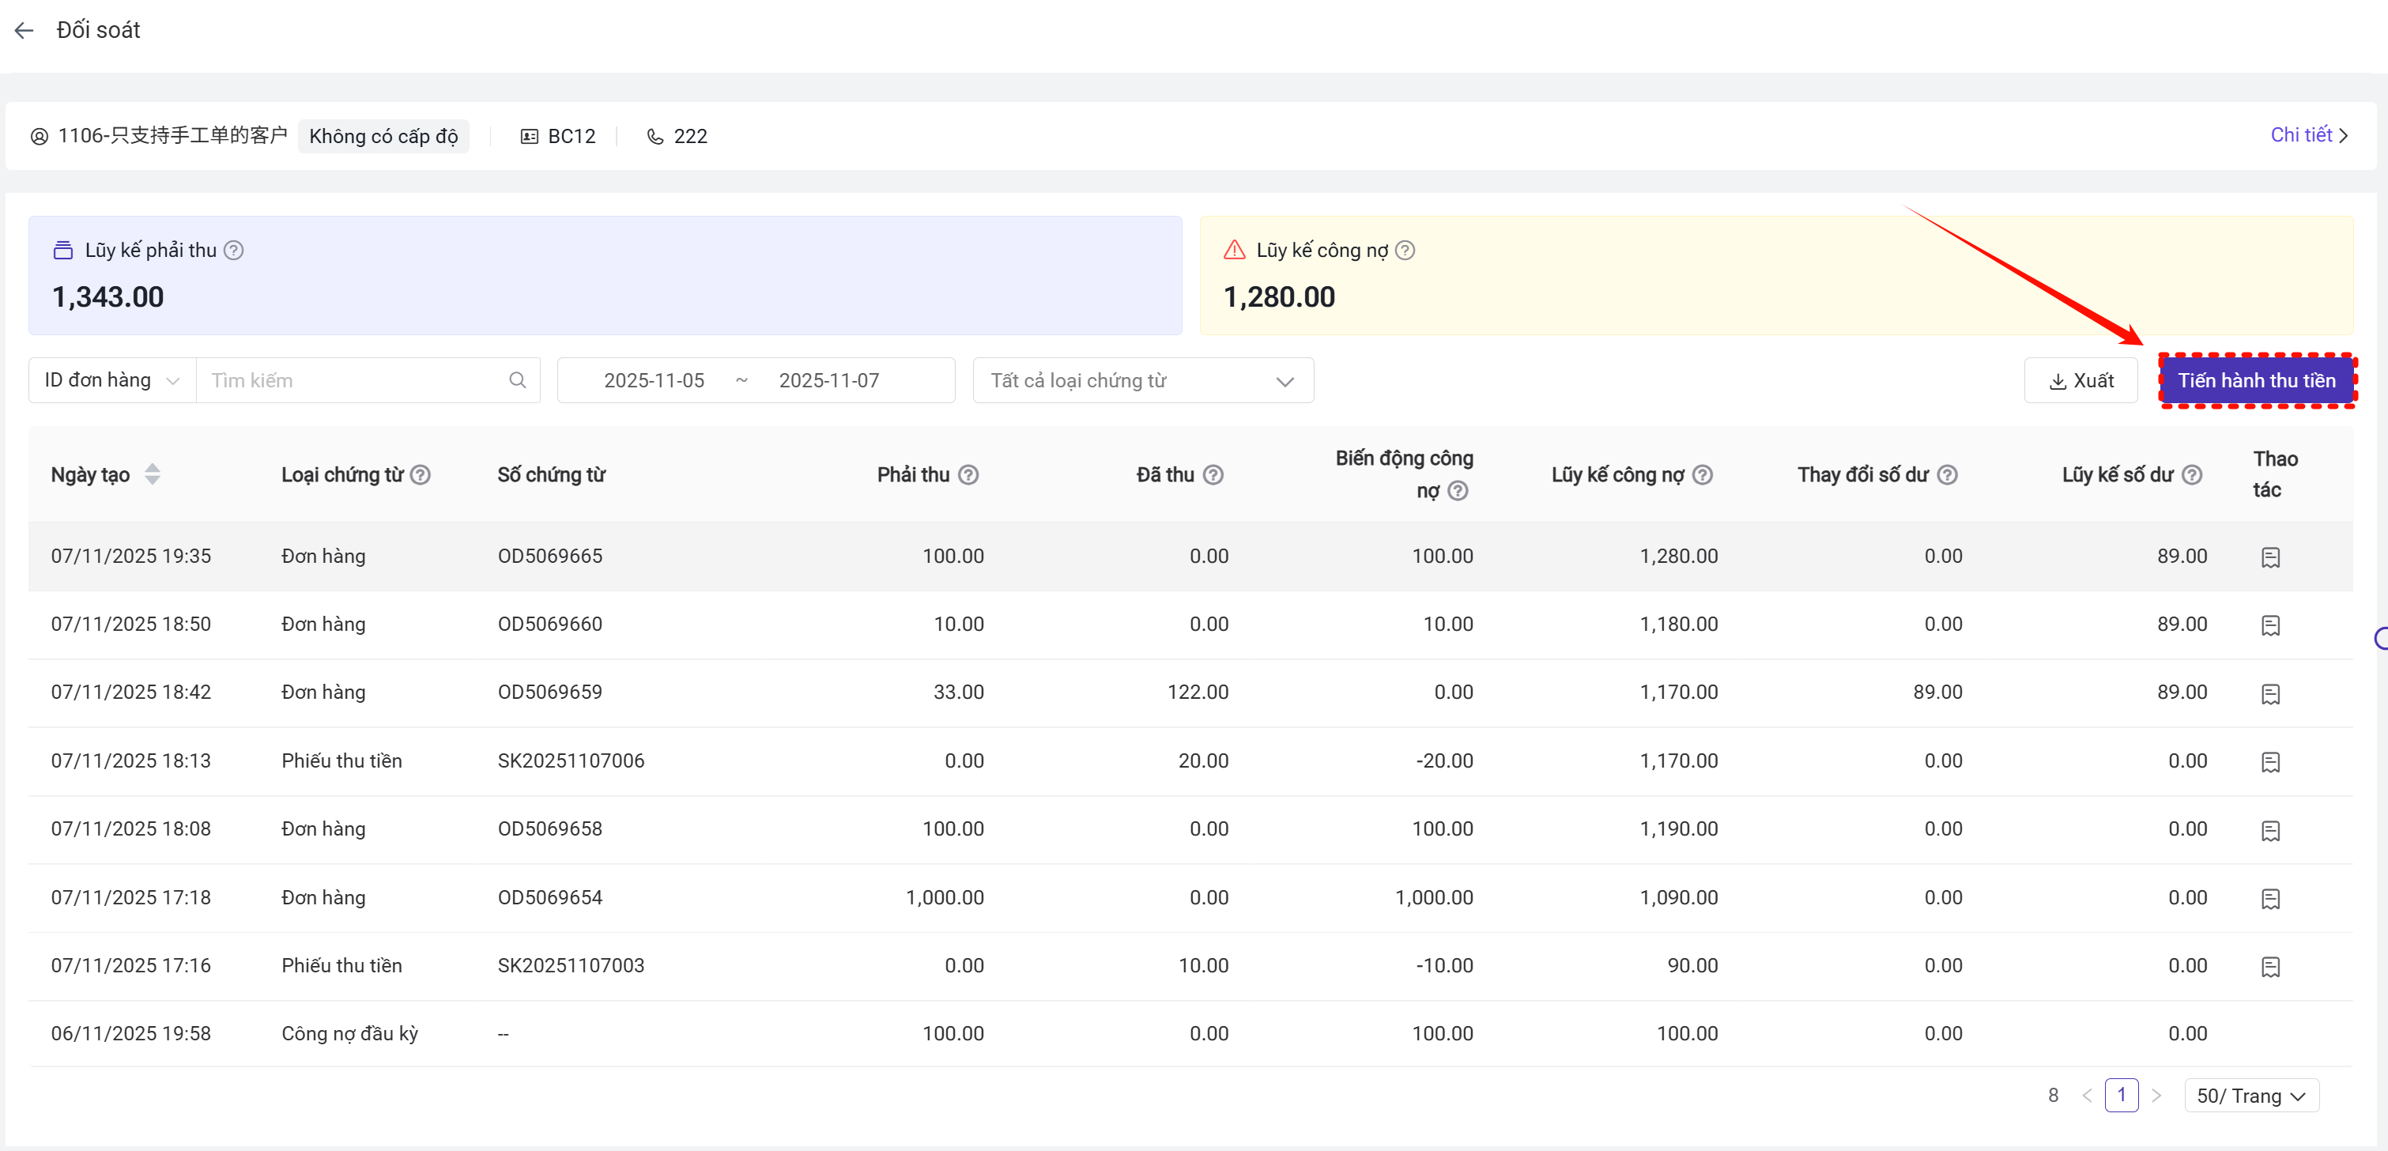Open the 50/ Trang page size selector

2250,1096
